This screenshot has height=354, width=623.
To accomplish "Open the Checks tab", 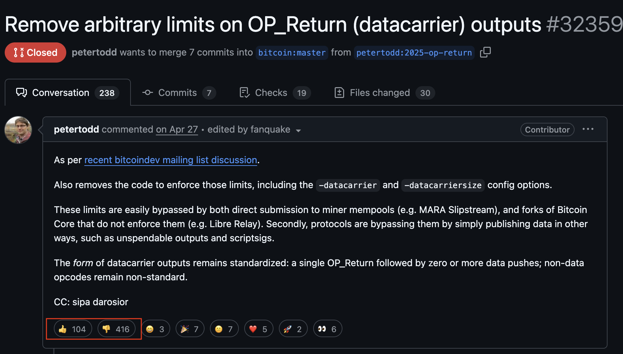I will pyautogui.click(x=274, y=93).
